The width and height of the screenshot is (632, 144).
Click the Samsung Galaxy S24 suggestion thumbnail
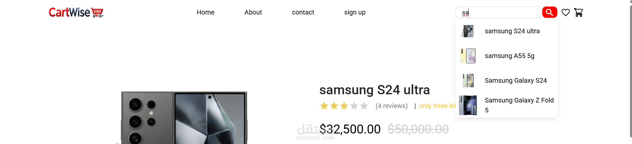[468, 81]
